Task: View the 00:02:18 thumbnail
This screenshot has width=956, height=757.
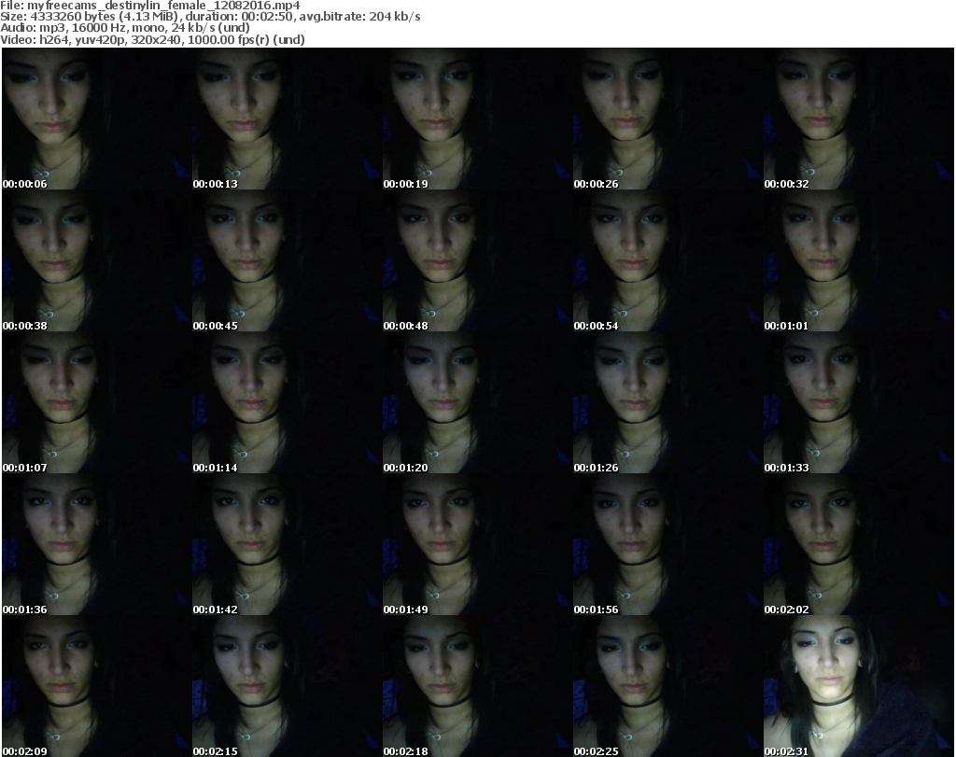Action: pyautogui.click(x=477, y=686)
